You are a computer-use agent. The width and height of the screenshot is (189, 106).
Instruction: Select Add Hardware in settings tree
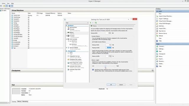click(73, 27)
